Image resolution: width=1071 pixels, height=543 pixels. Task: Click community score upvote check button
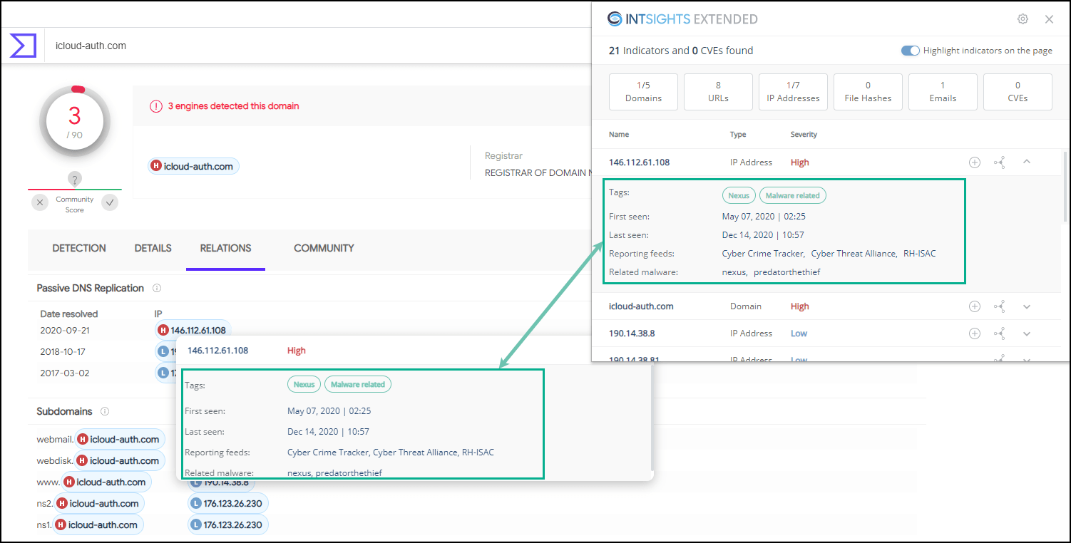(109, 203)
